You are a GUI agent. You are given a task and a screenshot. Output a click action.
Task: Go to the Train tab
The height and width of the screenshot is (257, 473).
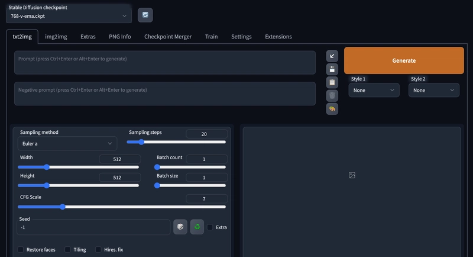point(211,37)
